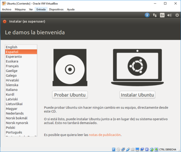Click the shared folders status icon
The image size is (181, 152).
[133, 149]
